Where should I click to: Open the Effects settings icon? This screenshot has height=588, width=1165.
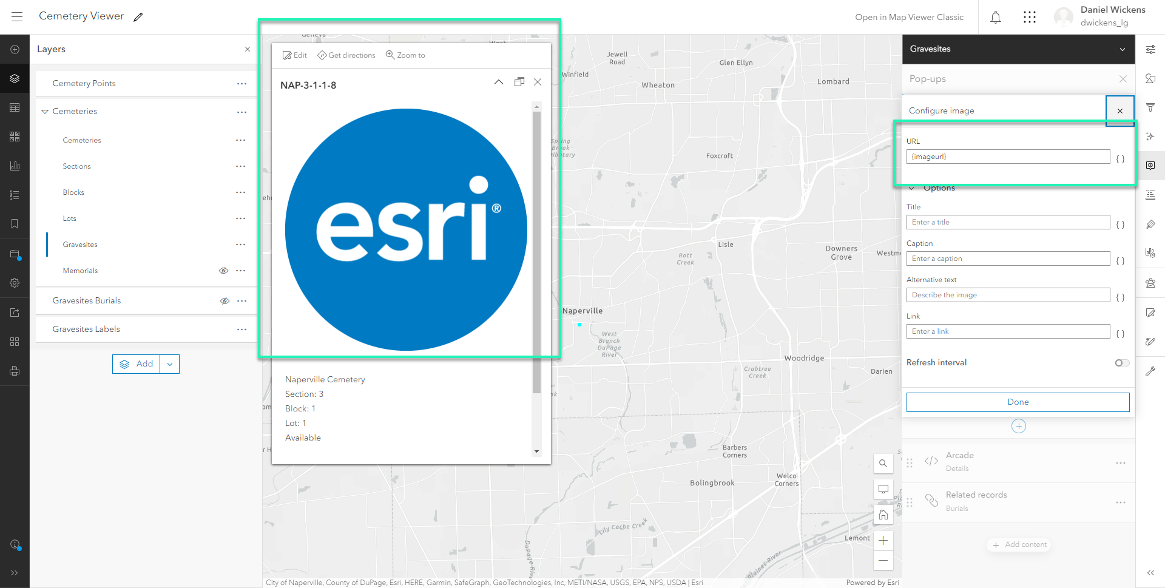point(1150,137)
